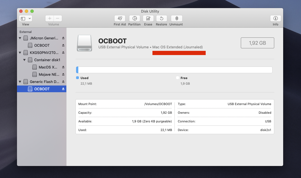Click Type USB External Physical Volume value
The width and height of the screenshot is (301, 178).
click(249, 104)
